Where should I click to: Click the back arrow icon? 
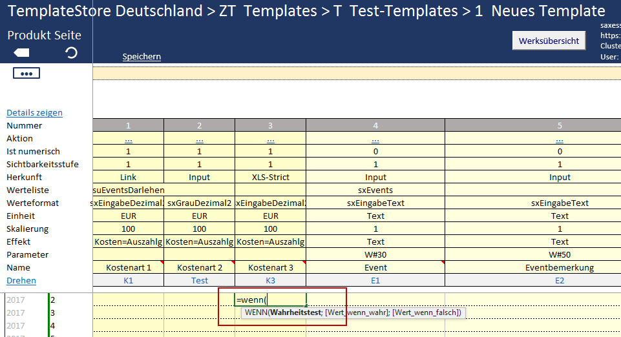pyautogui.click(x=21, y=53)
